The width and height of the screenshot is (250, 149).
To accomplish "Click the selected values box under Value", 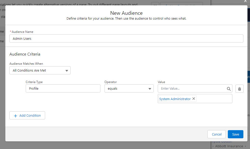I will click(195, 99).
